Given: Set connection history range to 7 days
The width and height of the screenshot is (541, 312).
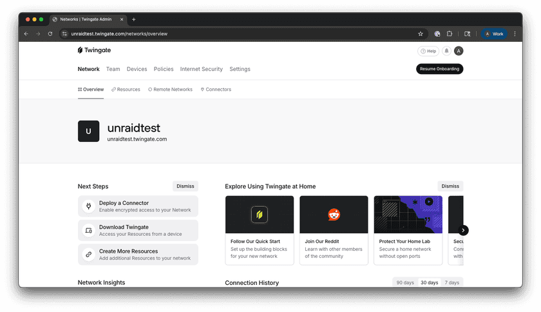Looking at the screenshot, I should (x=452, y=283).
